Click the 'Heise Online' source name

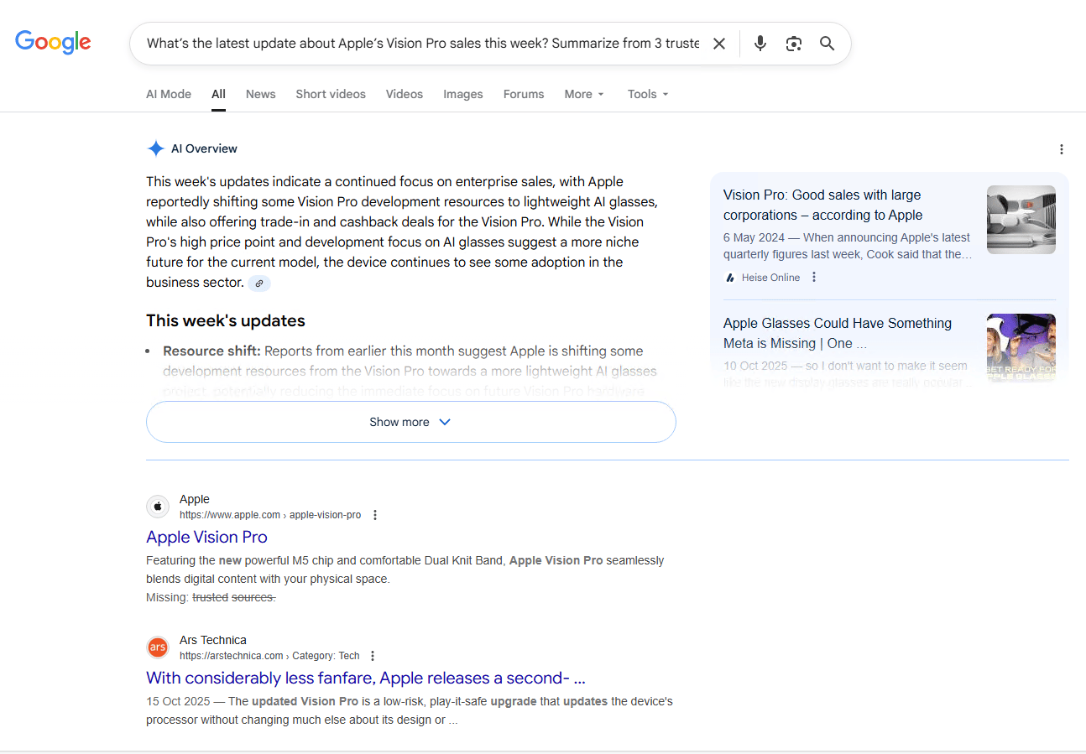point(770,278)
